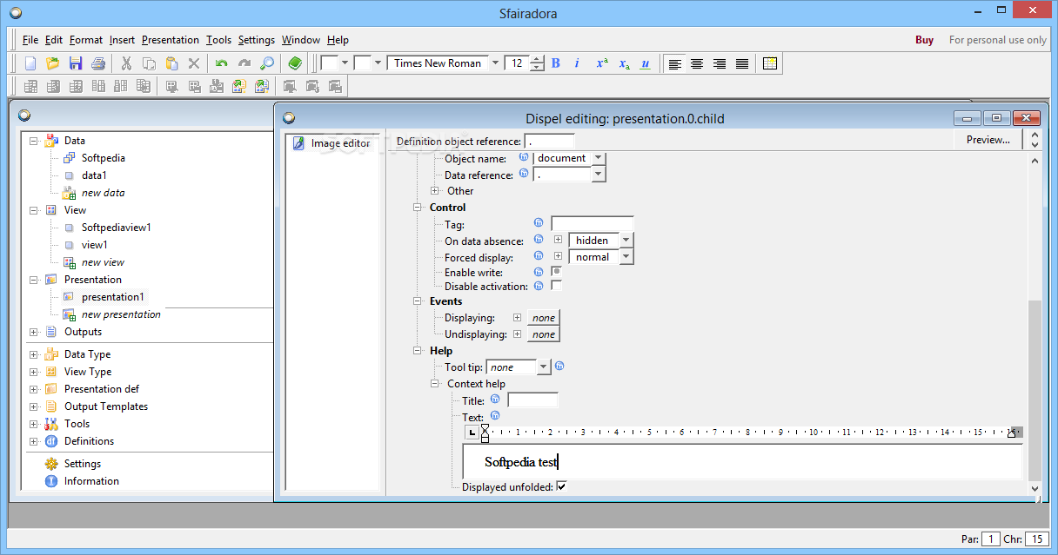Click the Open folder toolbar icon
Image resolution: width=1058 pixels, height=555 pixels.
tap(53, 63)
